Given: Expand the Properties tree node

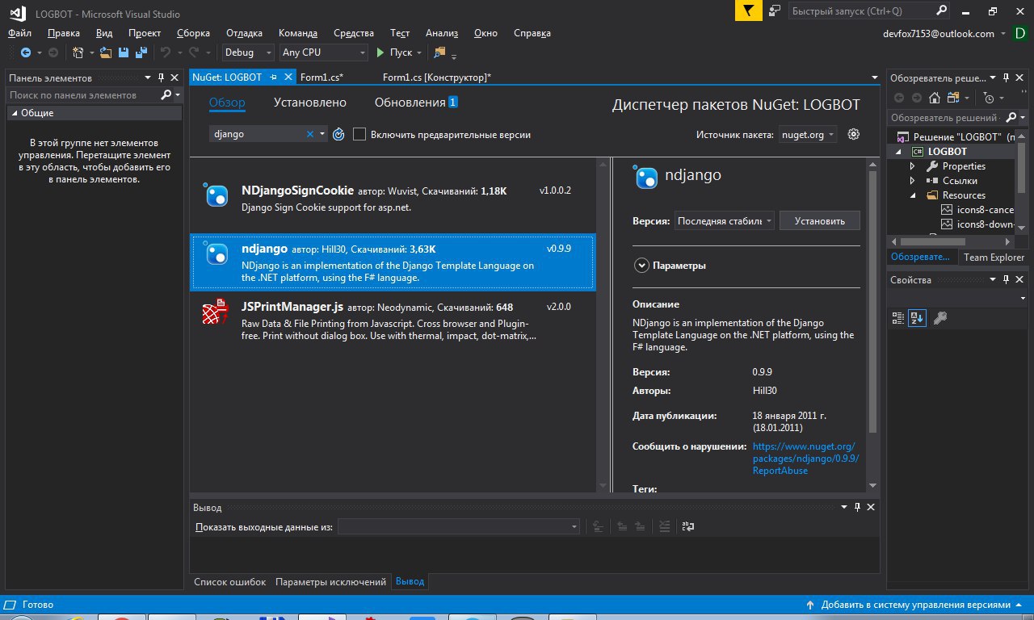Looking at the screenshot, I should point(913,165).
